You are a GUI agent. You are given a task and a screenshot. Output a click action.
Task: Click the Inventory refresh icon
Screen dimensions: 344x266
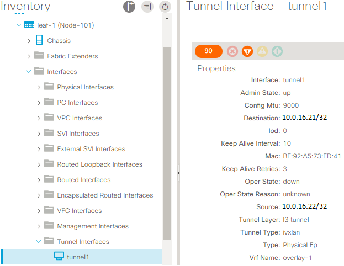pos(165,7)
